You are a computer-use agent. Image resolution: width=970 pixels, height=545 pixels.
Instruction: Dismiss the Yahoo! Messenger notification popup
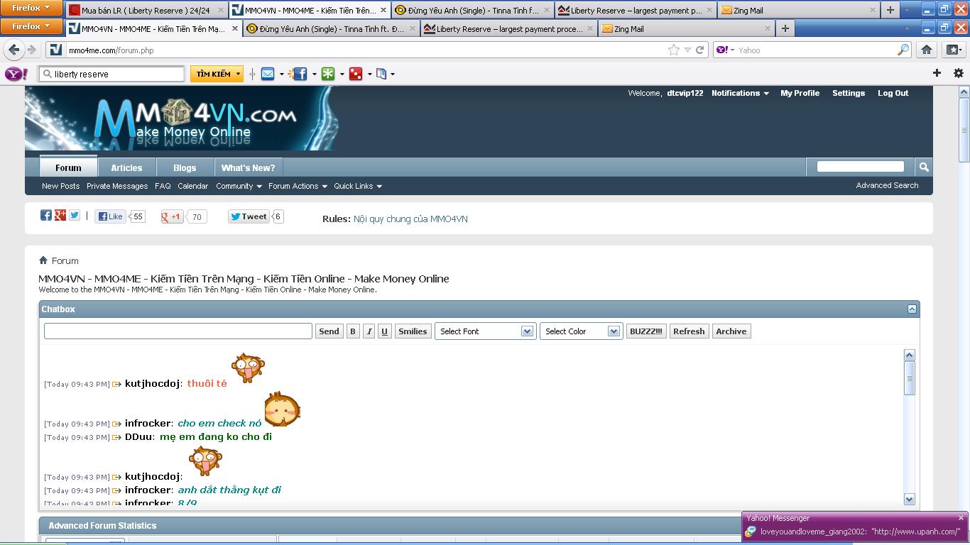pyautogui.click(x=961, y=518)
